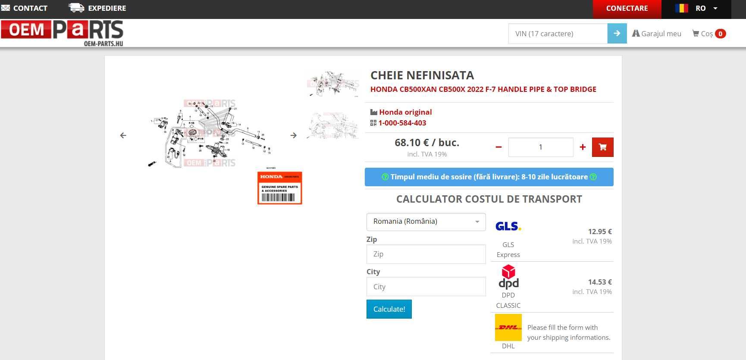Open the CONTACT page link
Screen dimensions: 746x360
[30, 8]
